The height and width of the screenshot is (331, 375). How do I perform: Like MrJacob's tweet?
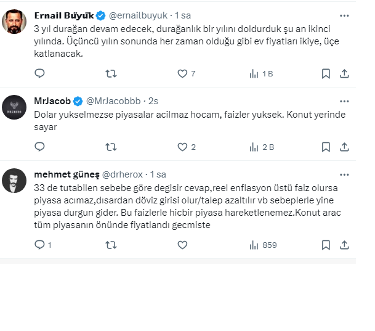click(x=182, y=147)
